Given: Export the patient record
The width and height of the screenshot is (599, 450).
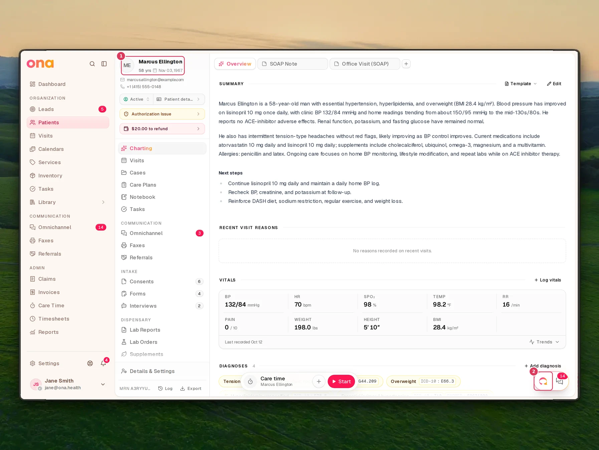Looking at the screenshot, I should point(191,388).
